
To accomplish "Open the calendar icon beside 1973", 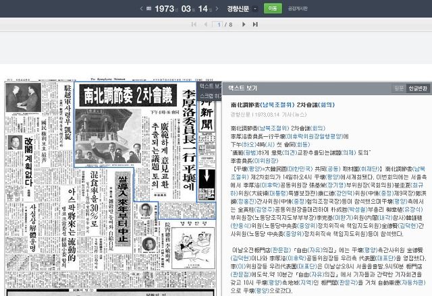I will click(x=148, y=9).
